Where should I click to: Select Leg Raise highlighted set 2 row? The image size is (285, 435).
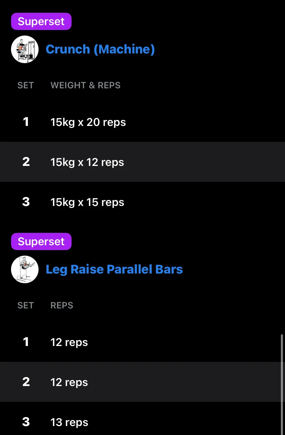click(142, 382)
